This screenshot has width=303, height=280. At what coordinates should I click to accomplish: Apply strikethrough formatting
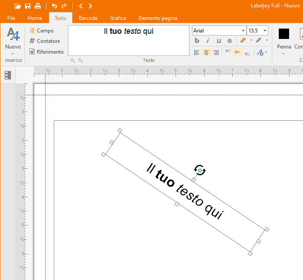[229, 41]
